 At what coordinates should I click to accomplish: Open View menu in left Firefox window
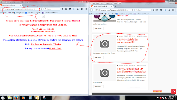pyautogui.click(x=6, y=2)
